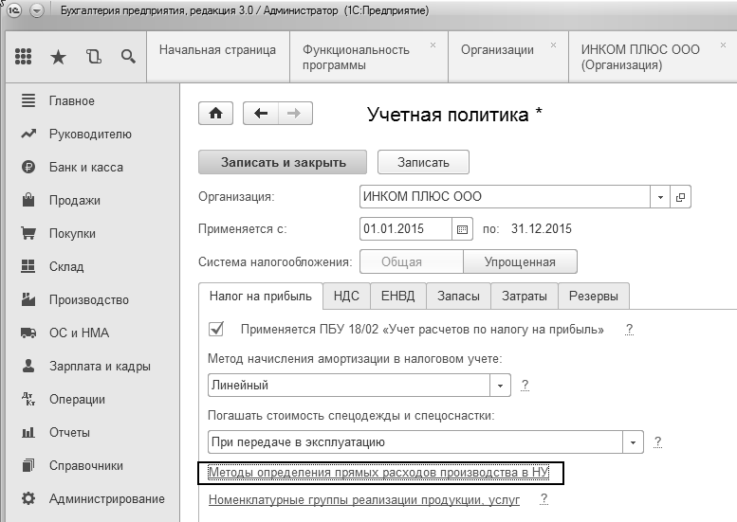Click the Home button

coord(215,113)
